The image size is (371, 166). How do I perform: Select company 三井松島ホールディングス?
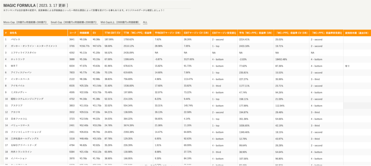[25, 139]
